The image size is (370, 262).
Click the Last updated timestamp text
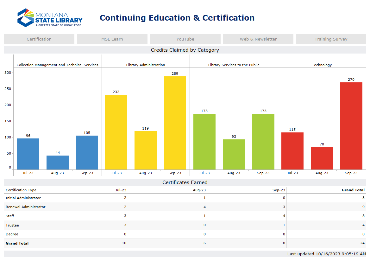(x=325, y=254)
